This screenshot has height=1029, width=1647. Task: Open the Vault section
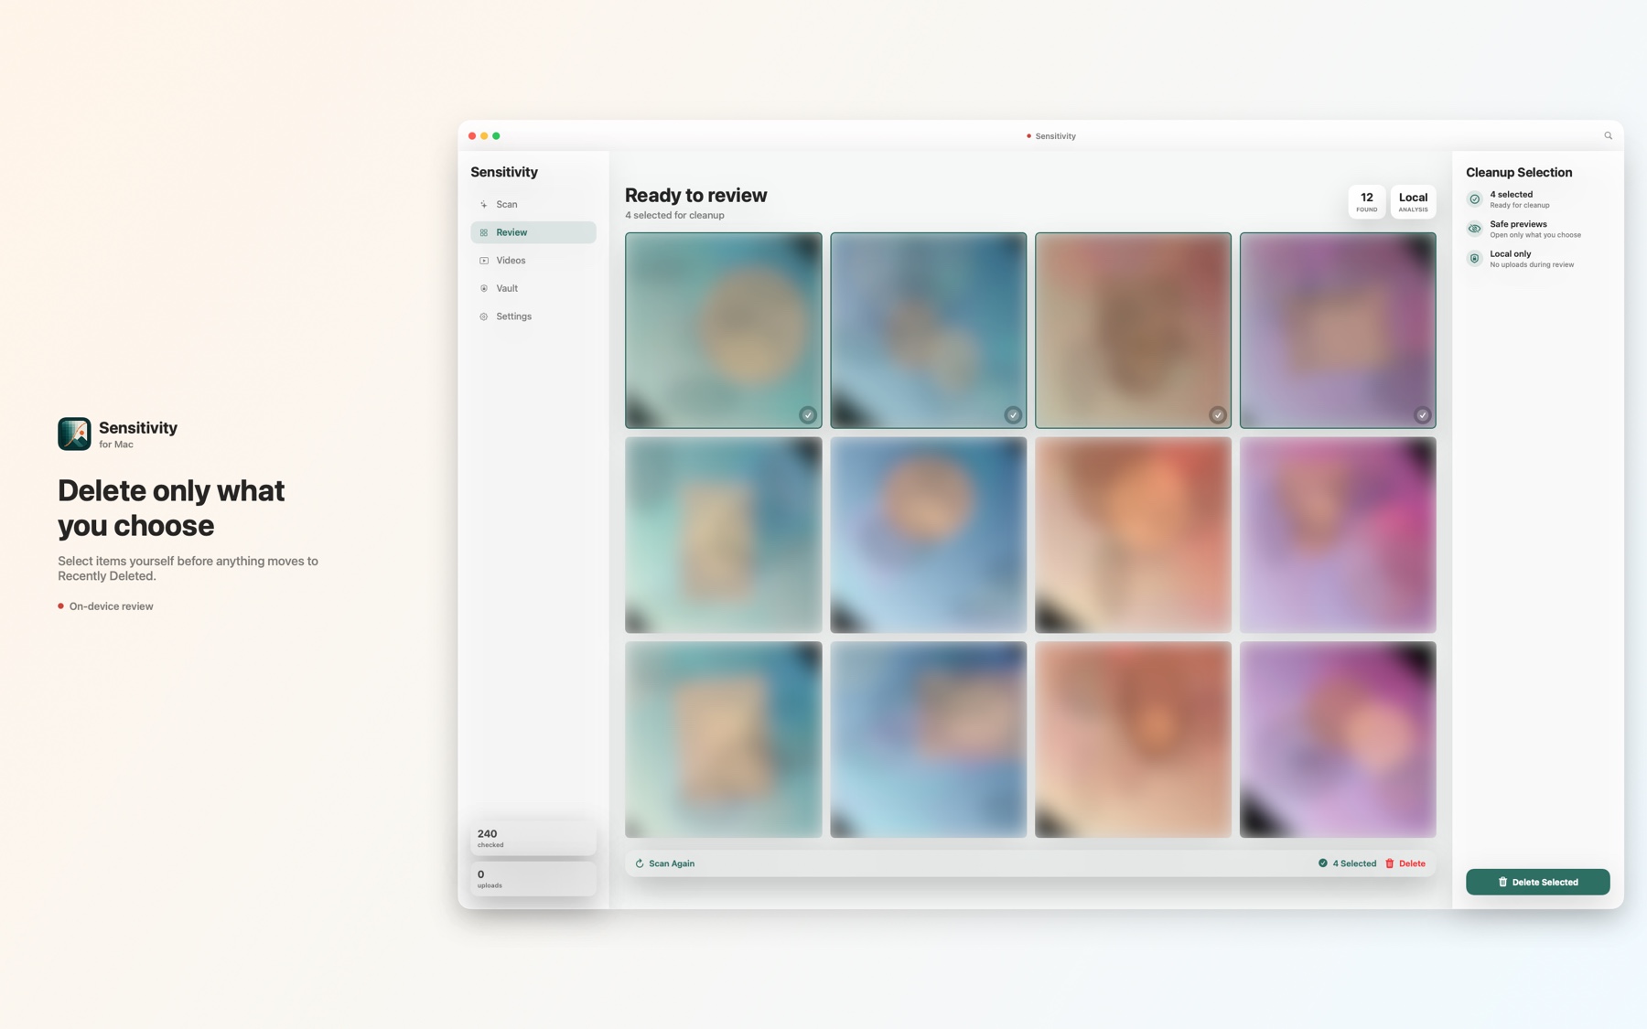(533, 288)
